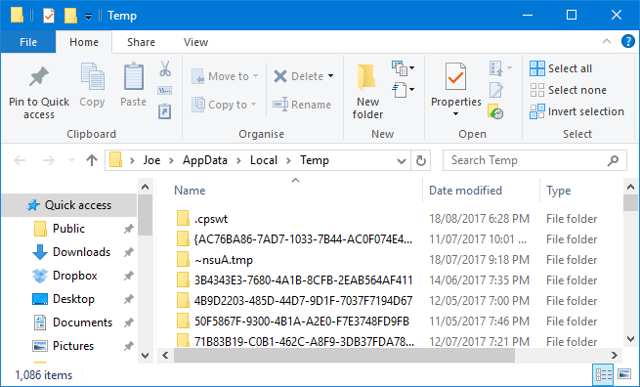
Task: Click the Copy path icon
Action: (165, 90)
